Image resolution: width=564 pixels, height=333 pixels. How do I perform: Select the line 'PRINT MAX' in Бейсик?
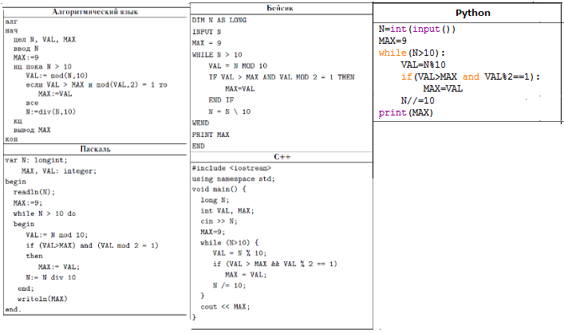coord(211,135)
